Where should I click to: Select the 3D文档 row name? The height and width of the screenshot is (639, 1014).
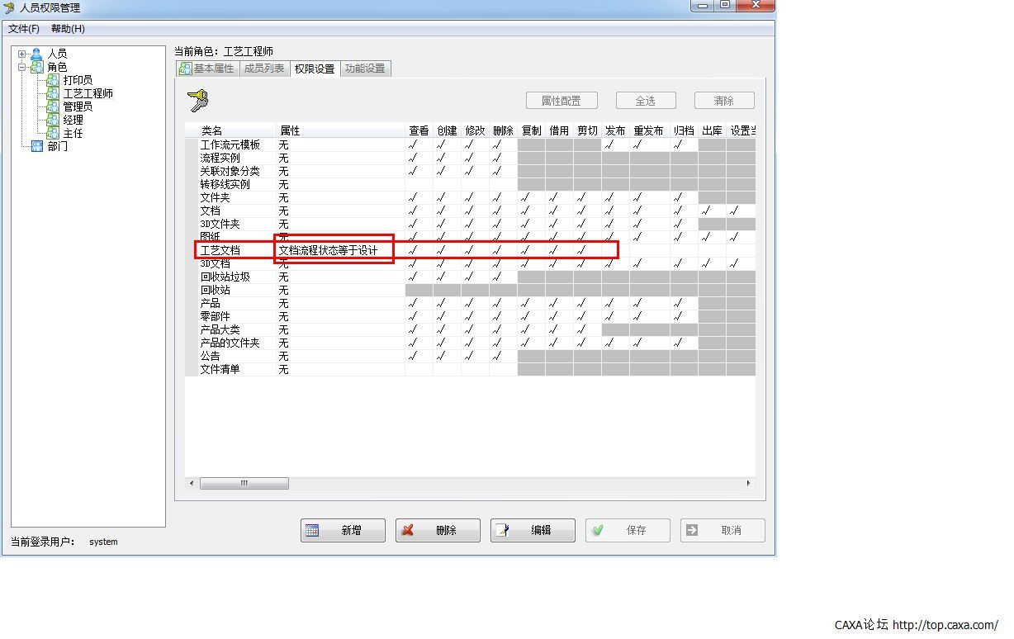(x=216, y=263)
